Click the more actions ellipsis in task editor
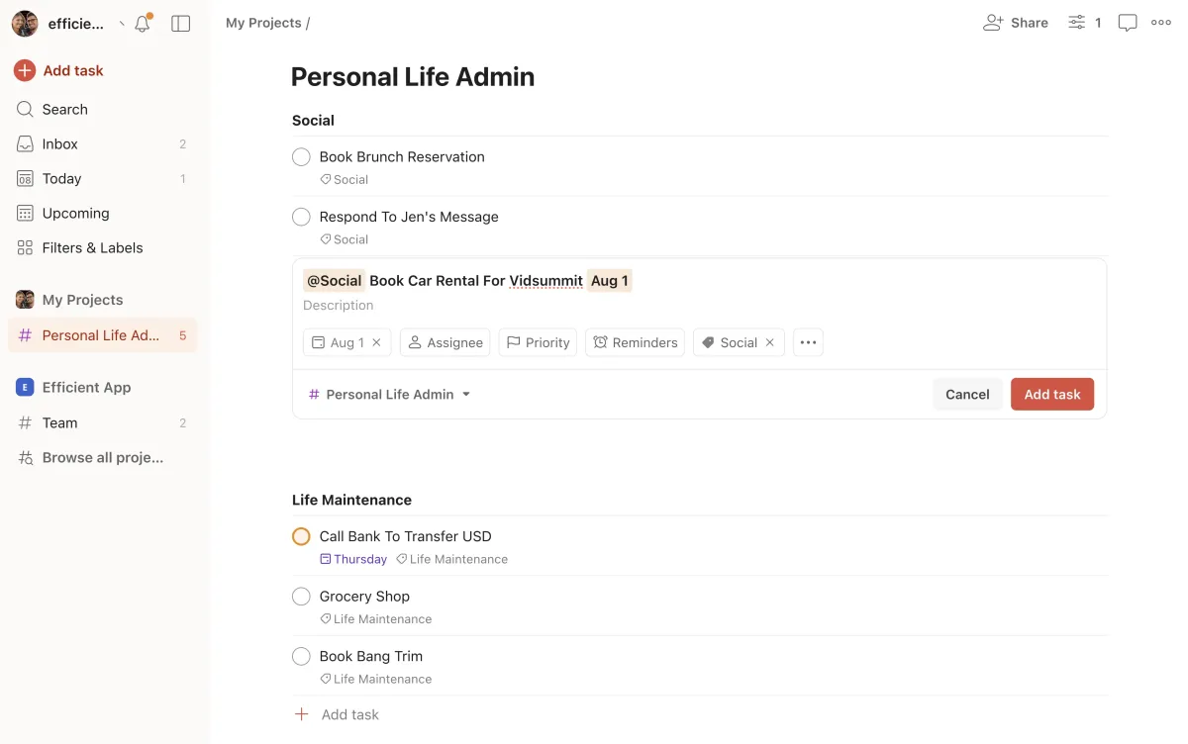The height and width of the screenshot is (744, 1188). [808, 342]
